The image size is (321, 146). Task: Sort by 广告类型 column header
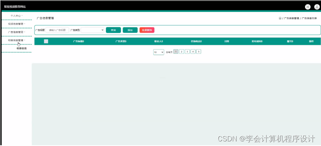[121, 41]
